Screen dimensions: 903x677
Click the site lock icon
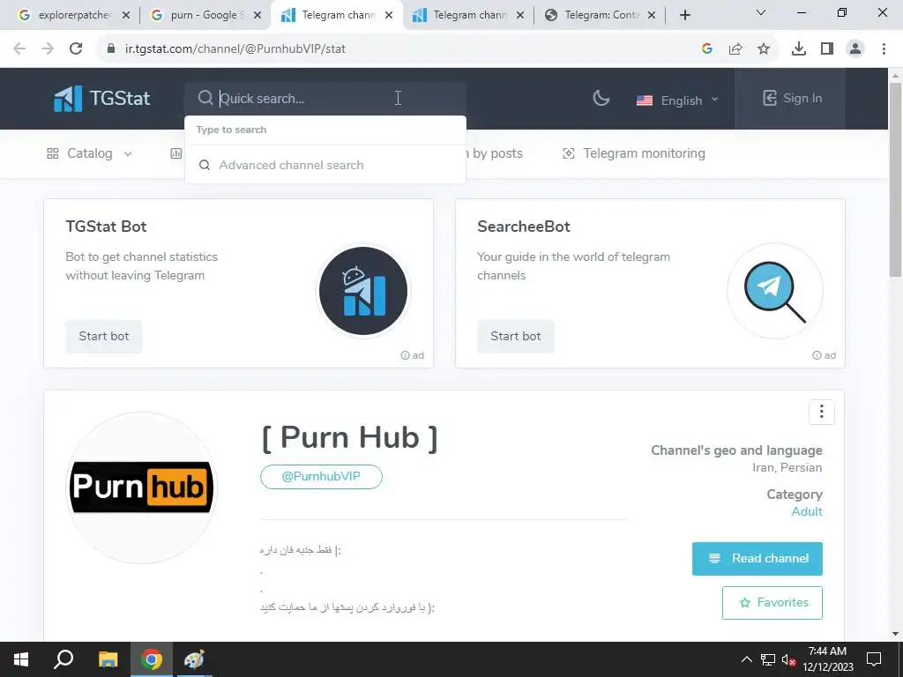pyautogui.click(x=111, y=49)
